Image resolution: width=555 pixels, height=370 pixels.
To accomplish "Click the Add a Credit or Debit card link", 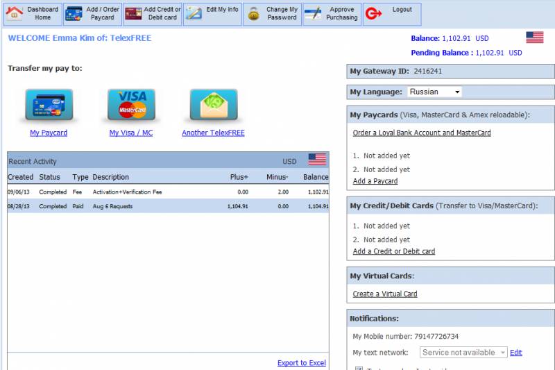I will pos(394,251).
